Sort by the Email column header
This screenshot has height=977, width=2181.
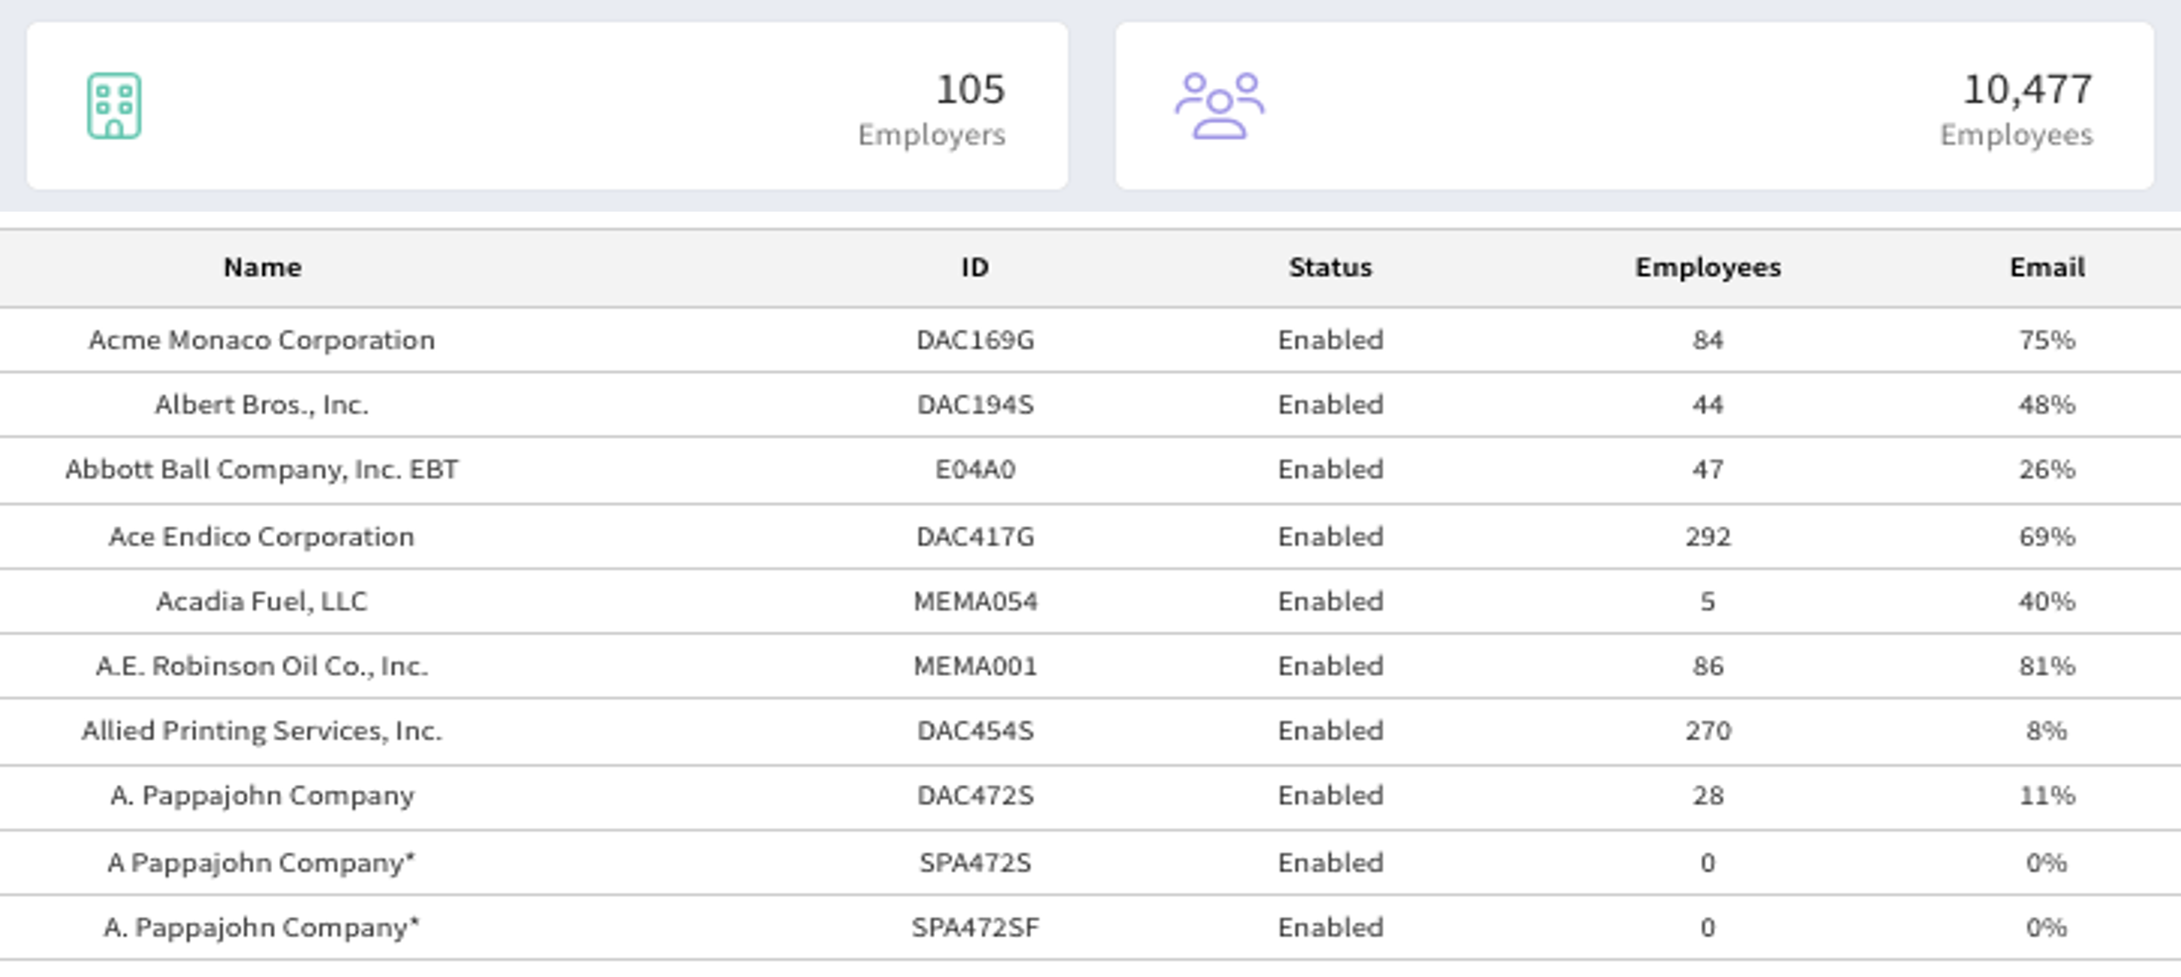click(x=2046, y=268)
